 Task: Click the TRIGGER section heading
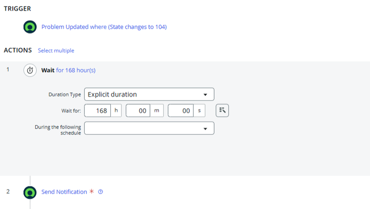tap(17, 9)
